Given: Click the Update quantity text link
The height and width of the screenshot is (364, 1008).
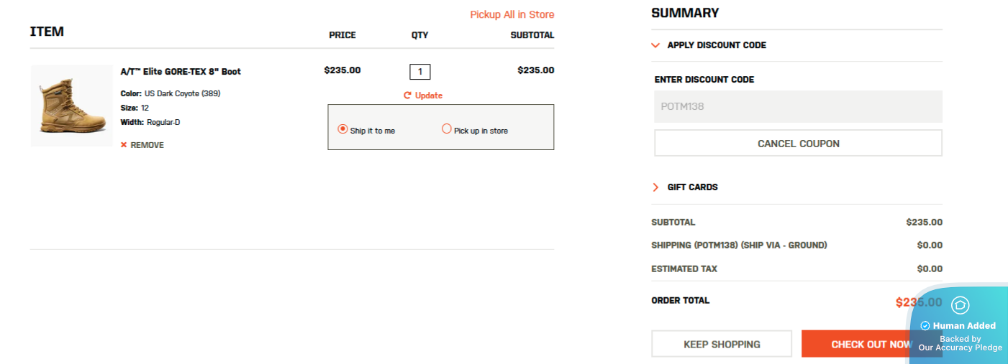Looking at the screenshot, I should click(429, 95).
